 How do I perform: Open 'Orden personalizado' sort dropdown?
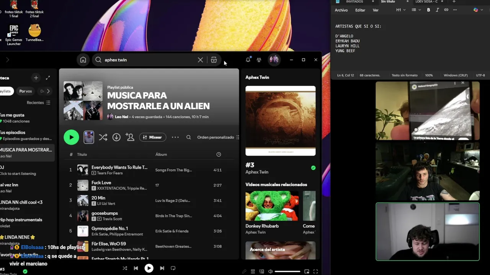tap(218, 137)
